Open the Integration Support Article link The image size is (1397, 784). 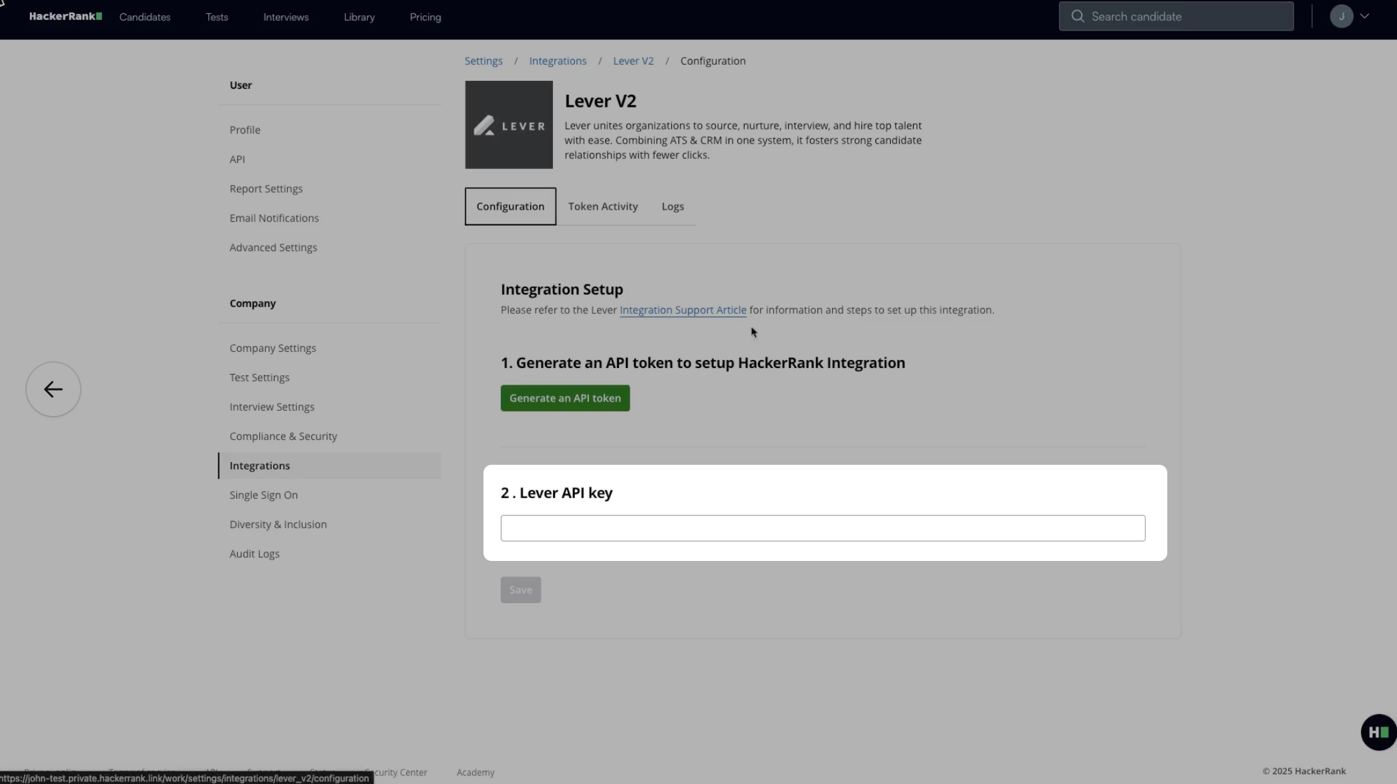pyautogui.click(x=682, y=310)
